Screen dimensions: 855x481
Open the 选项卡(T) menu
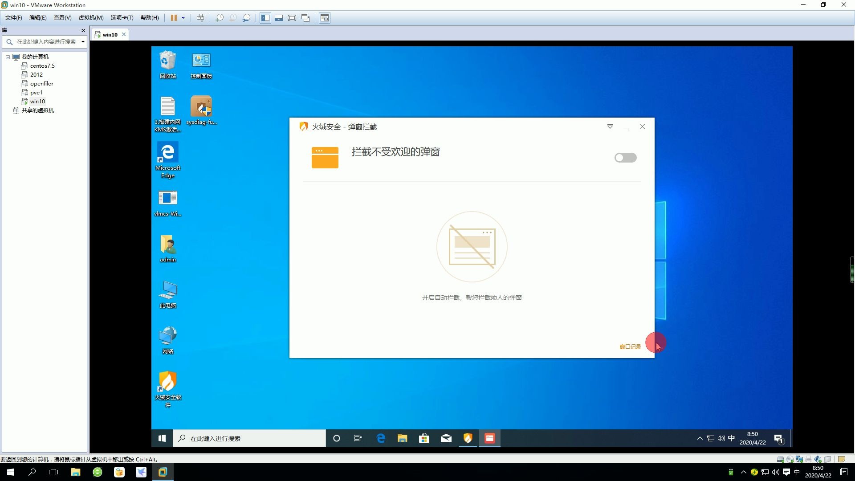click(x=122, y=18)
